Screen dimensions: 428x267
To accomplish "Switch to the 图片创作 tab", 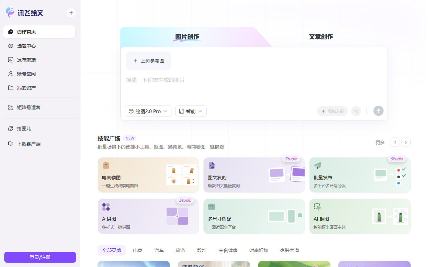I will 187,37.
